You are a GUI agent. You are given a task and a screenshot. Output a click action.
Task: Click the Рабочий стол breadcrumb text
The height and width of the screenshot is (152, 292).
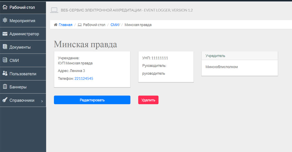[x=94, y=25]
